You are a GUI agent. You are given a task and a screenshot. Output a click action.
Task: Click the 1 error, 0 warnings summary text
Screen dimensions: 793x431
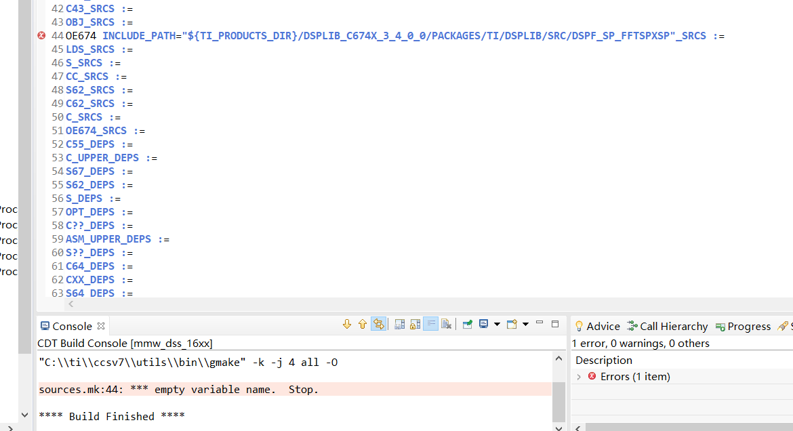(x=640, y=344)
